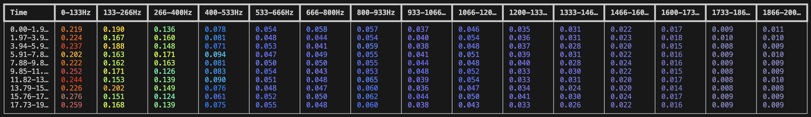This screenshot has width=811, height=117.
Task: Click value 0.058 in the 666-800Hz column
Action: tap(317, 29)
